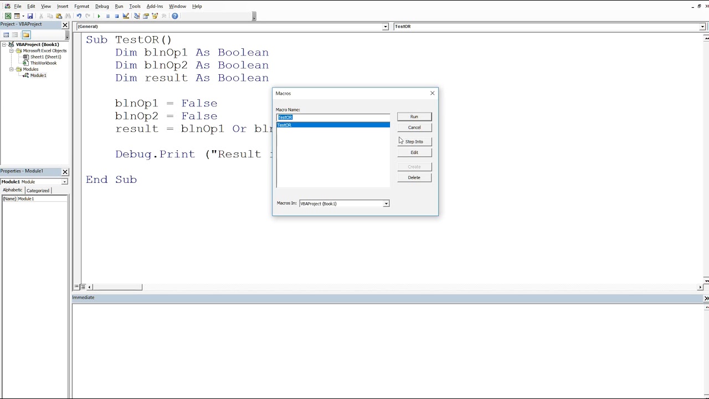Open the Help menu
The image size is (709, 399).
click(197, 6)
